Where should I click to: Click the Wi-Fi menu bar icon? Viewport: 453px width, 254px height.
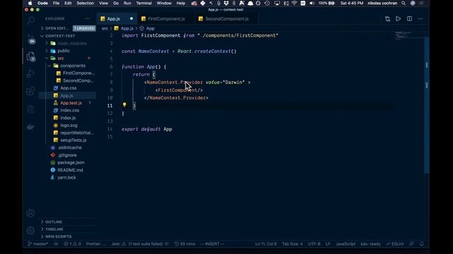coord(294,3)
